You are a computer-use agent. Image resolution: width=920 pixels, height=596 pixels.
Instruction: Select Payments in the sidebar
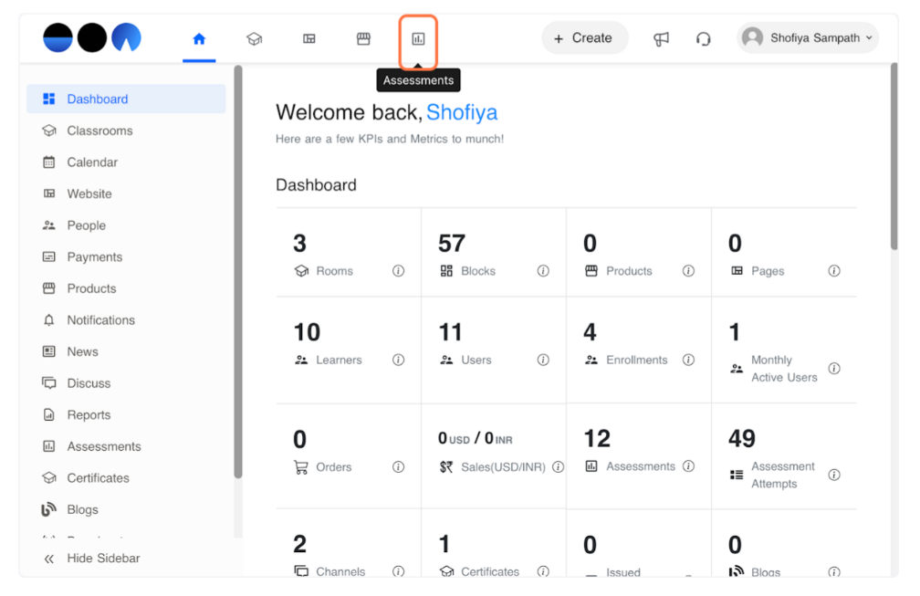pos(126,257)
